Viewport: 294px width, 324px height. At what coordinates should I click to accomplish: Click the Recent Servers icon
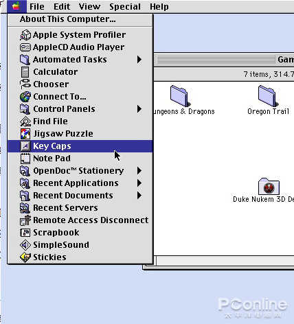pos(25,208)
